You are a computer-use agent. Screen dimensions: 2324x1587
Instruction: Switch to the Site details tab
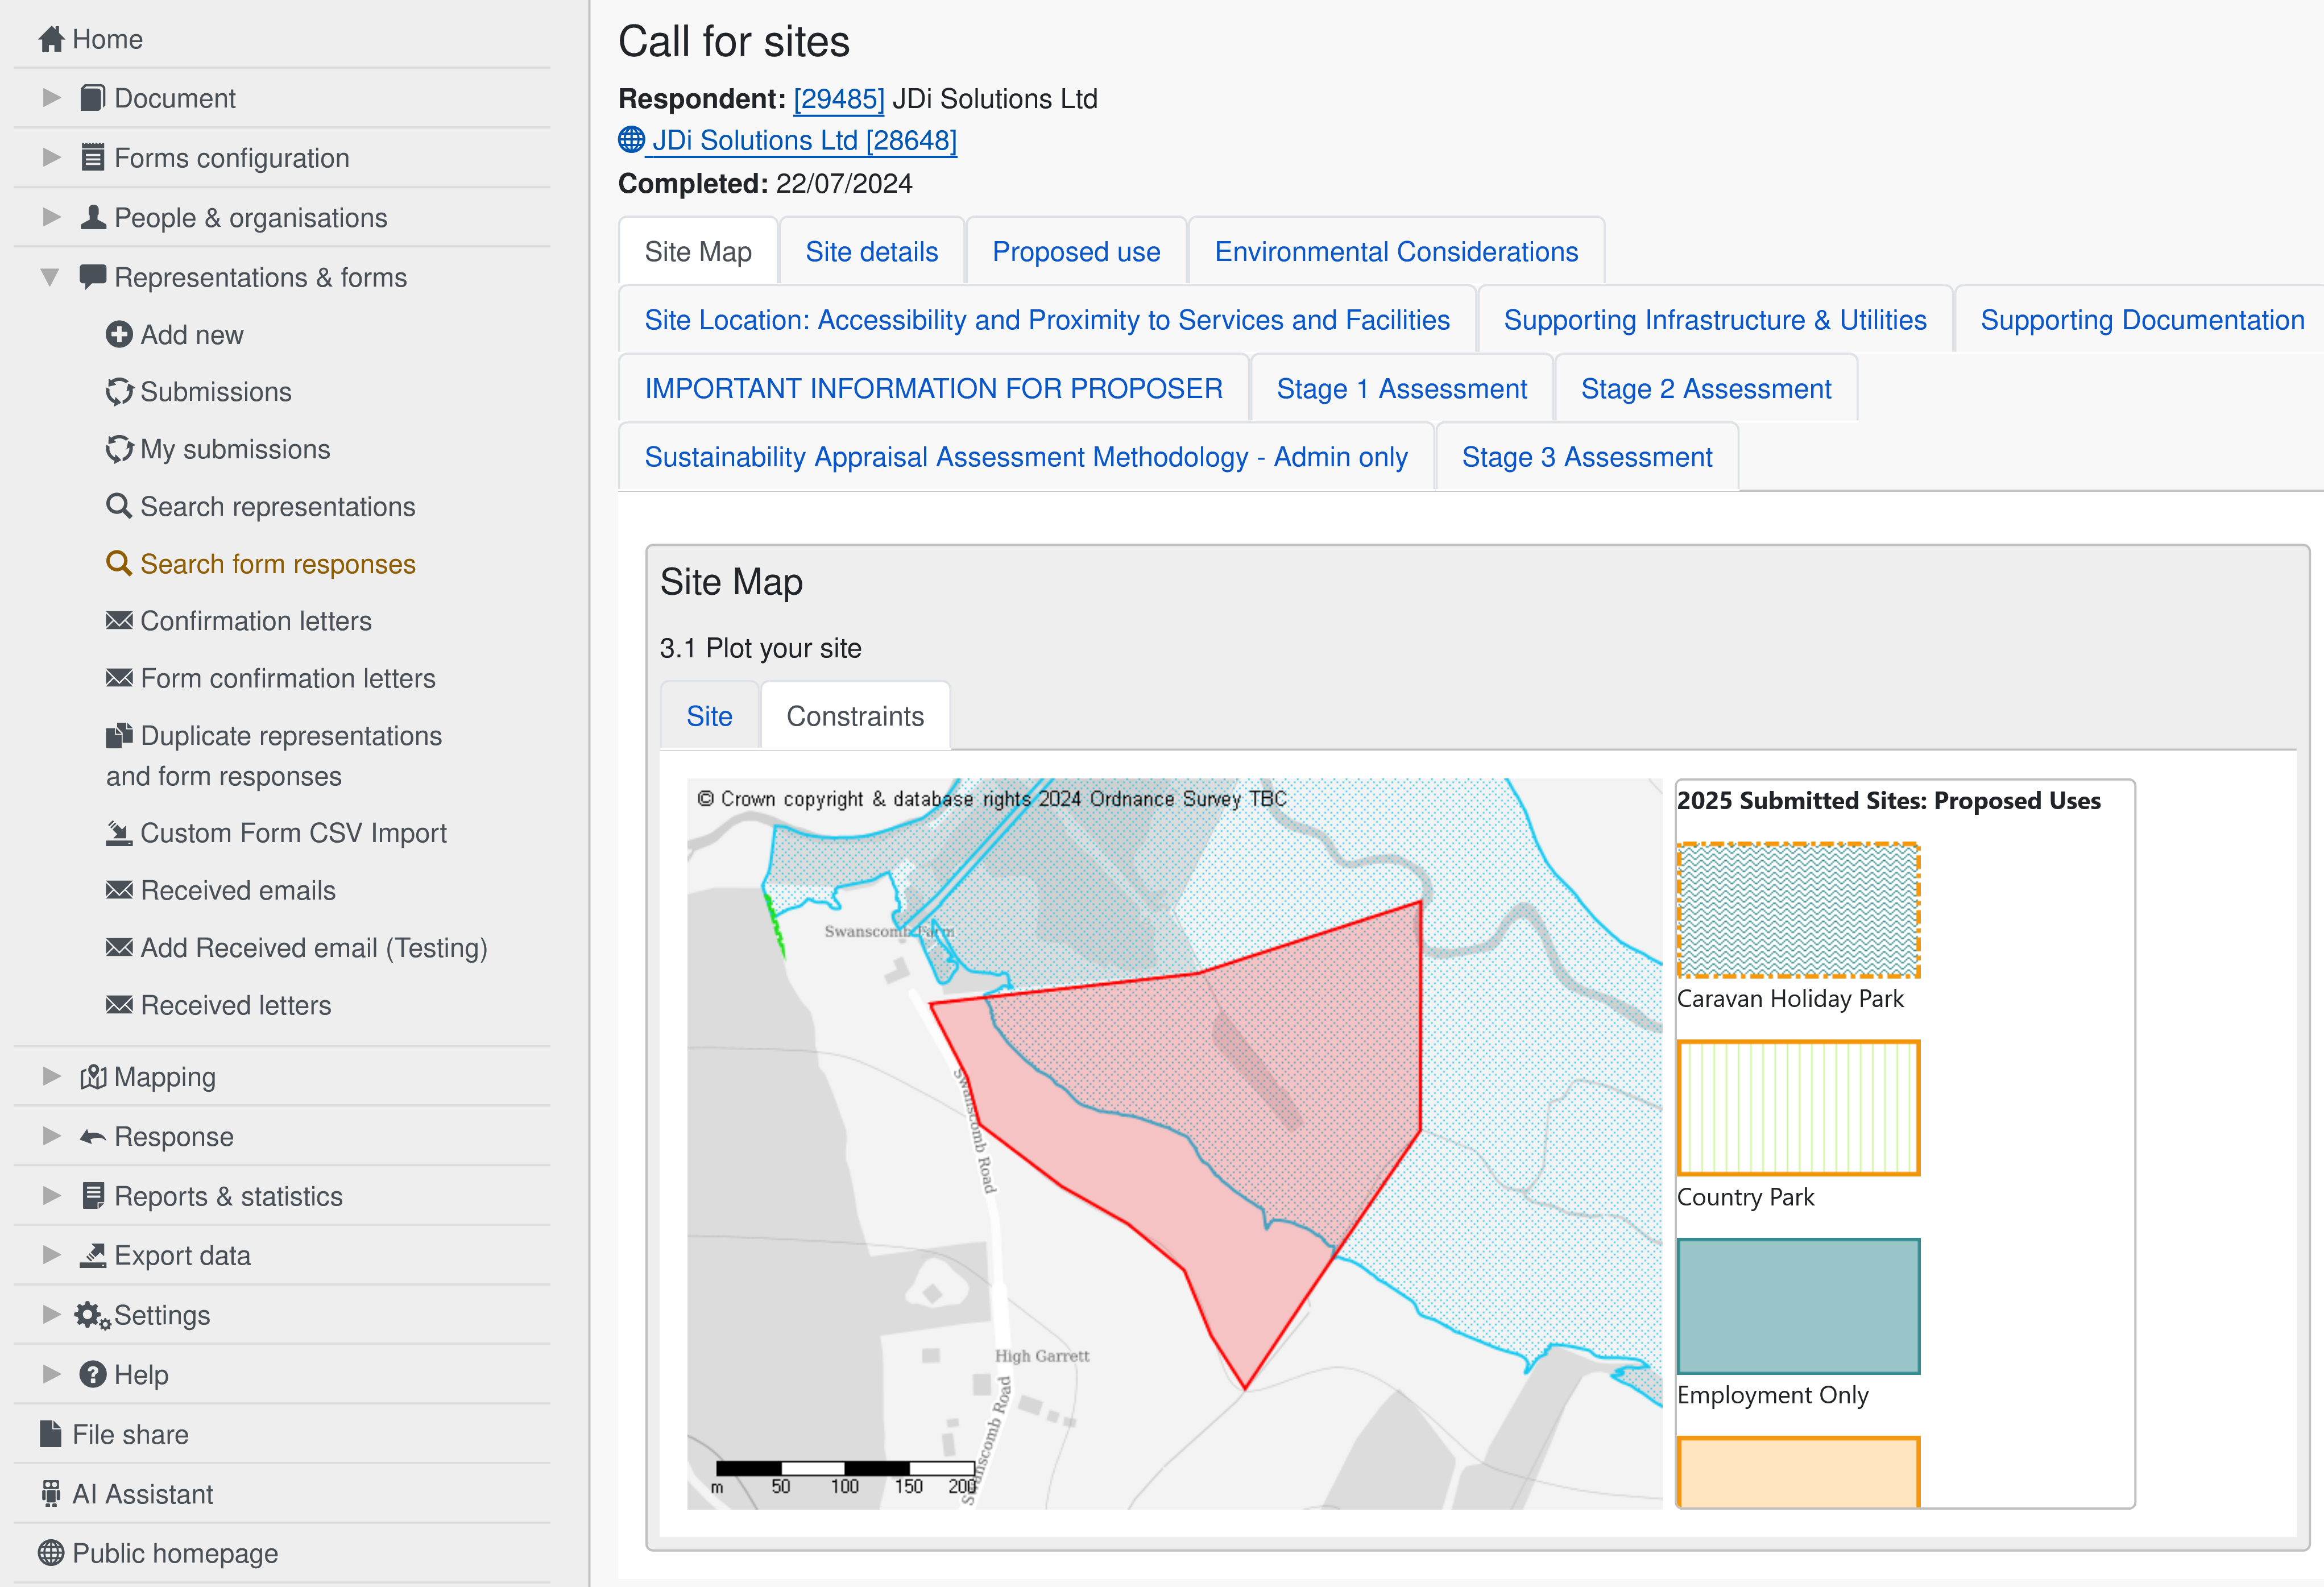(871, 252)
